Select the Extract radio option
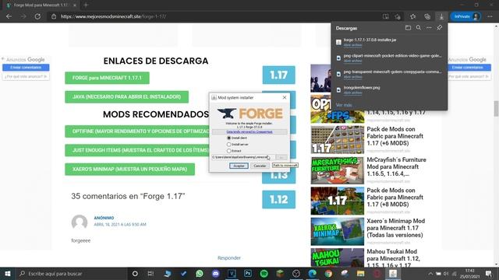 [228, 151]
